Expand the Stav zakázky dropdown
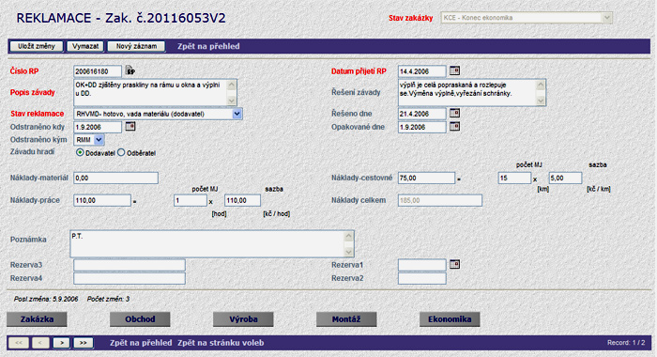This screenshot has width=657, height=357. point(607,18)
